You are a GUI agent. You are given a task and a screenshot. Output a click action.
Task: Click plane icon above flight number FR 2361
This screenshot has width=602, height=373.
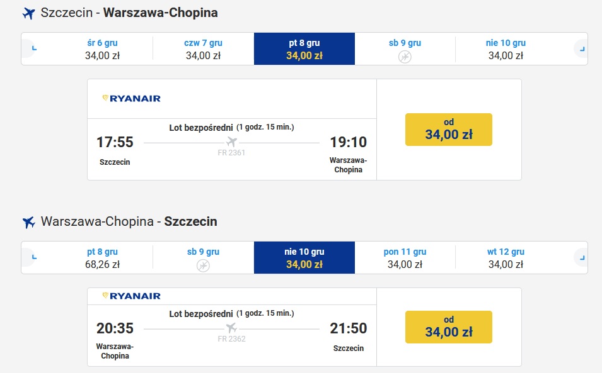[x=231, y=142]
